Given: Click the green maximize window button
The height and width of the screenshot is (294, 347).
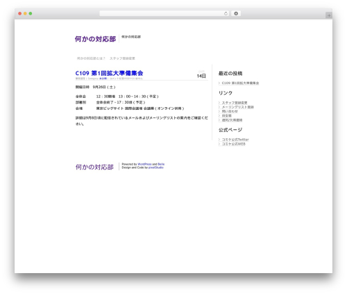Looking at the screenshot, I should (x=31, y=14).
